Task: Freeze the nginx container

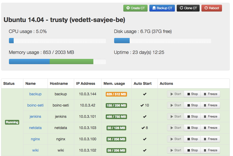Action: (210, 139)
